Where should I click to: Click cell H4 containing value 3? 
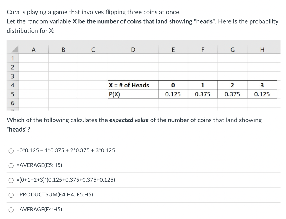coord(262,85)
